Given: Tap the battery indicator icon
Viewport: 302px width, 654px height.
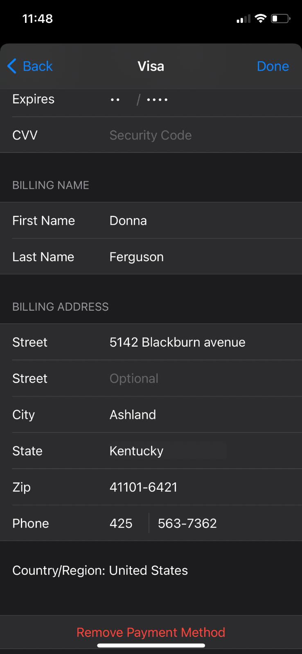Looking at the screenshot, I should pyautogui.click(x=280, y=18).
